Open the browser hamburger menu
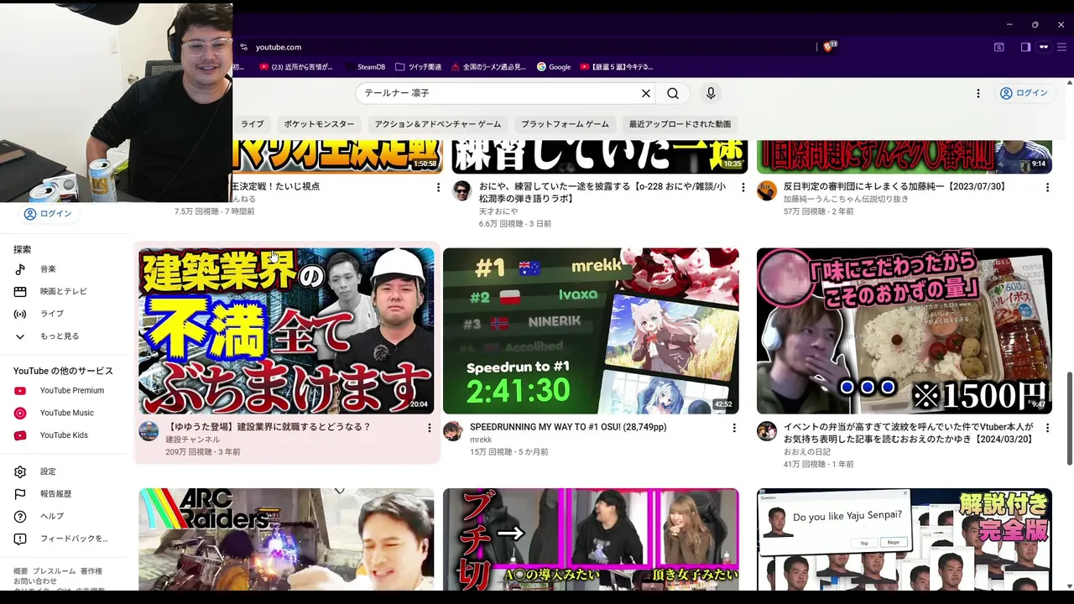 (x=1061, y=47)
